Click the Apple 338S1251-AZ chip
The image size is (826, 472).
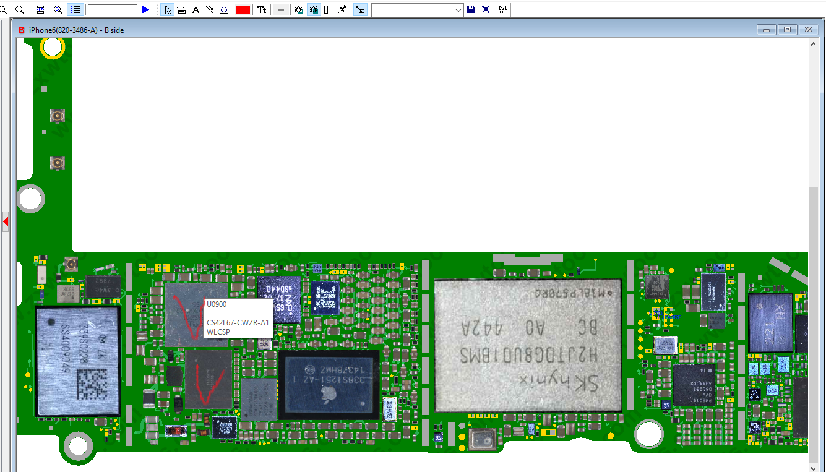(x=328, y=385)
